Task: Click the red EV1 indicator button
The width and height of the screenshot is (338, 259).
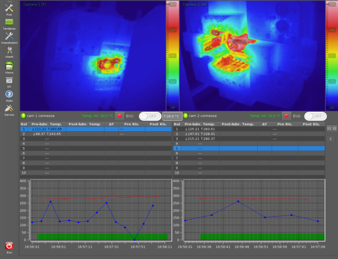Action: [120, 116]
